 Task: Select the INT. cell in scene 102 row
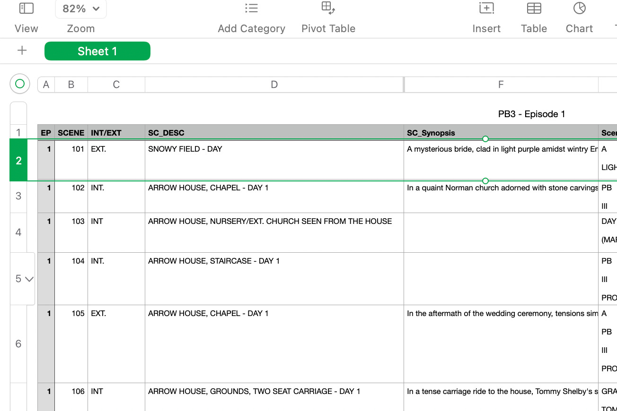pyautogui.click(x=116, y=197)
